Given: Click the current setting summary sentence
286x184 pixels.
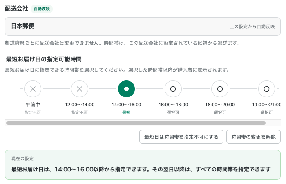Looking at the screenshot, I should [141, 170].
